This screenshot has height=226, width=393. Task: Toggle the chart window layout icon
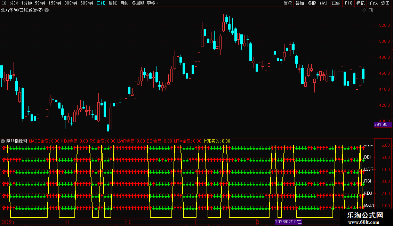pyautogui.click(x=371, y=10)
